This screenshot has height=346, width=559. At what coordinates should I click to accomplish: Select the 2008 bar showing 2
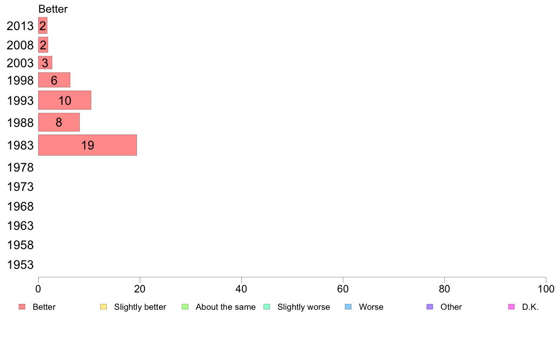coord(43,45)
